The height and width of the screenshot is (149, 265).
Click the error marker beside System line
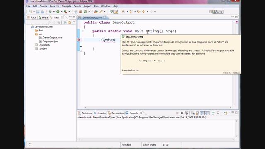(x=79, y=40)
